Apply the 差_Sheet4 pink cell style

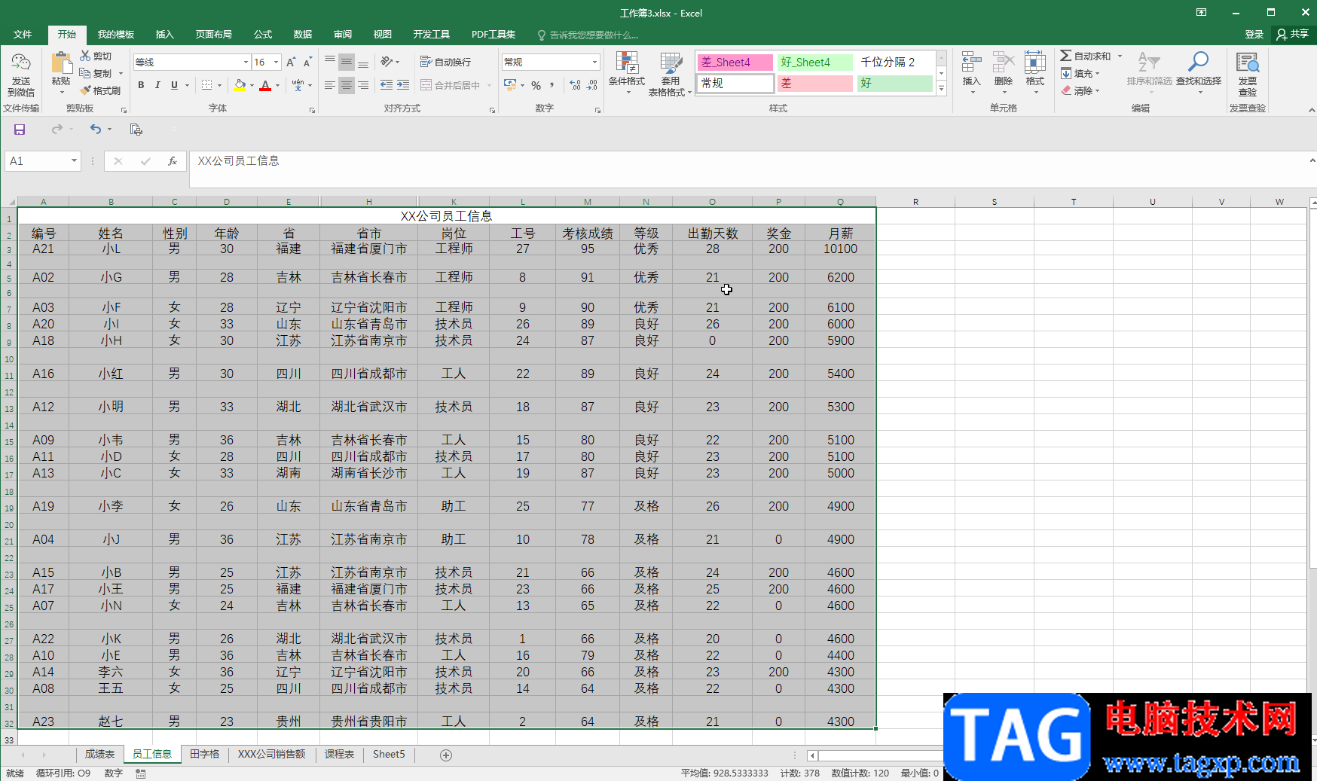(735, 63)
